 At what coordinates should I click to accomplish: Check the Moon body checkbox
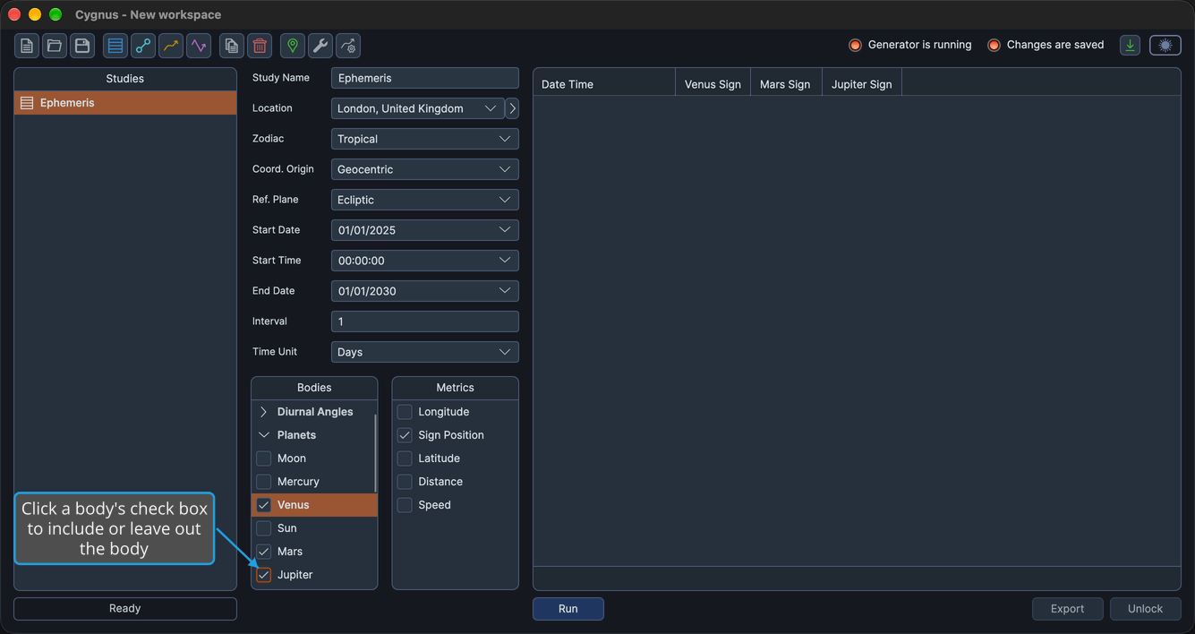point(264,458)
